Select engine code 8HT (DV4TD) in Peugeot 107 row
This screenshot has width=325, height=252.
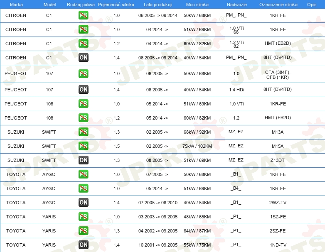pos(278,89)
